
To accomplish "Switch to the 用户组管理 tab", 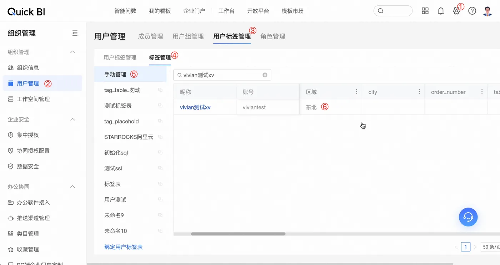I will [188, 36].
